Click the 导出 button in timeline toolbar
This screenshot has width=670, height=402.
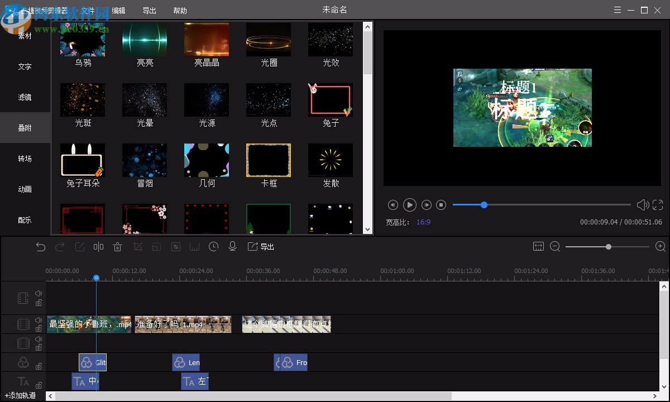[x=261, y=247]
